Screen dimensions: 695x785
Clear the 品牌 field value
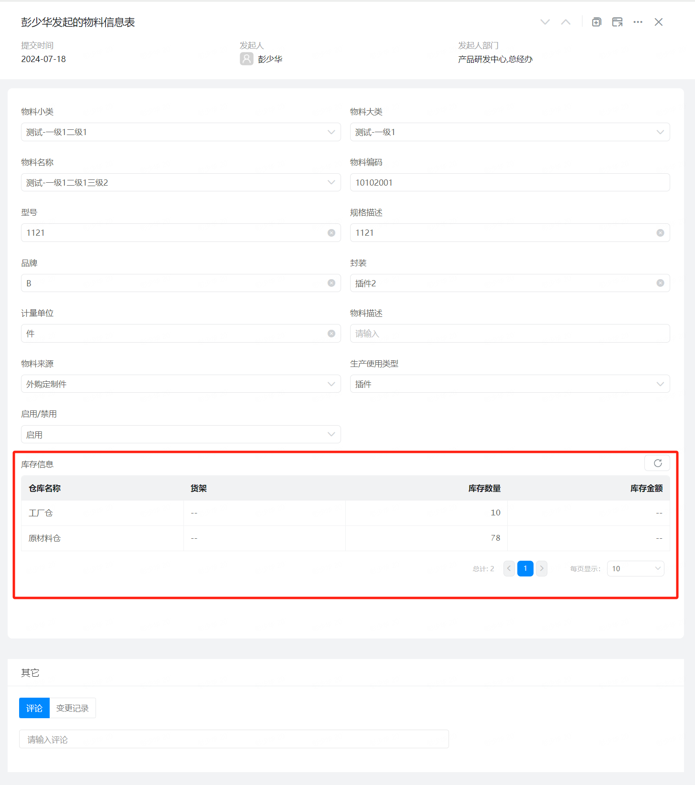[331, 283]
